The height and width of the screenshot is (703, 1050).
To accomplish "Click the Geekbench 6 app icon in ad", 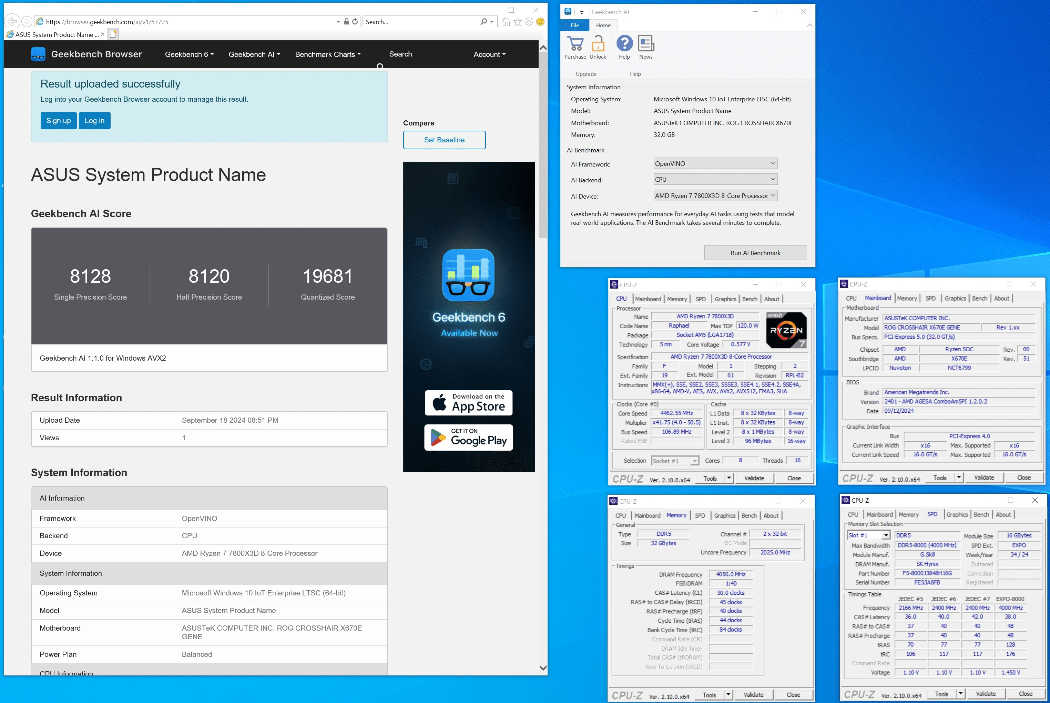I will coord(468,275).
